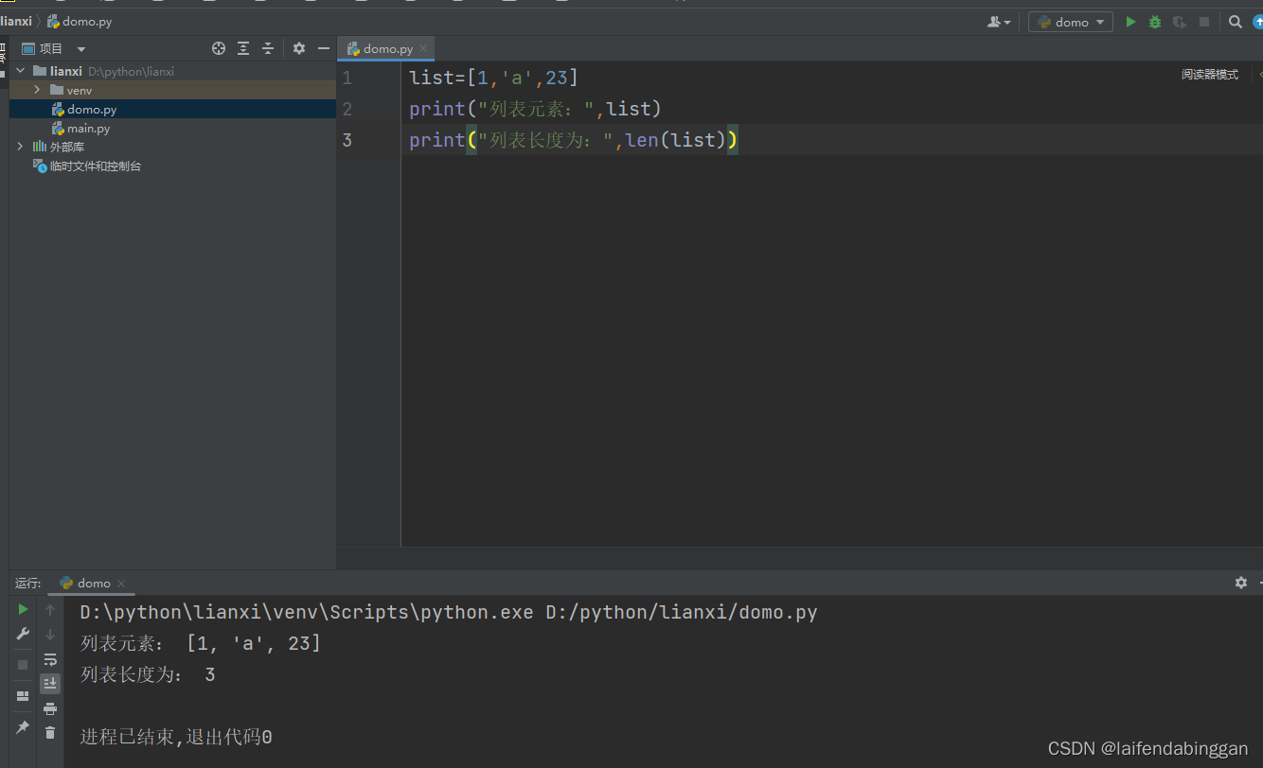This screenshot has width=1263, height=768.
Task: Expand 外部库 node
Action: tap(20, 147)
